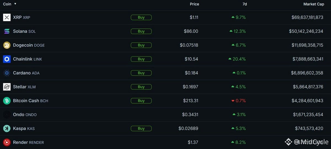Click Buy button for Solana
The image size is (331, 149).
pos(141,31)
